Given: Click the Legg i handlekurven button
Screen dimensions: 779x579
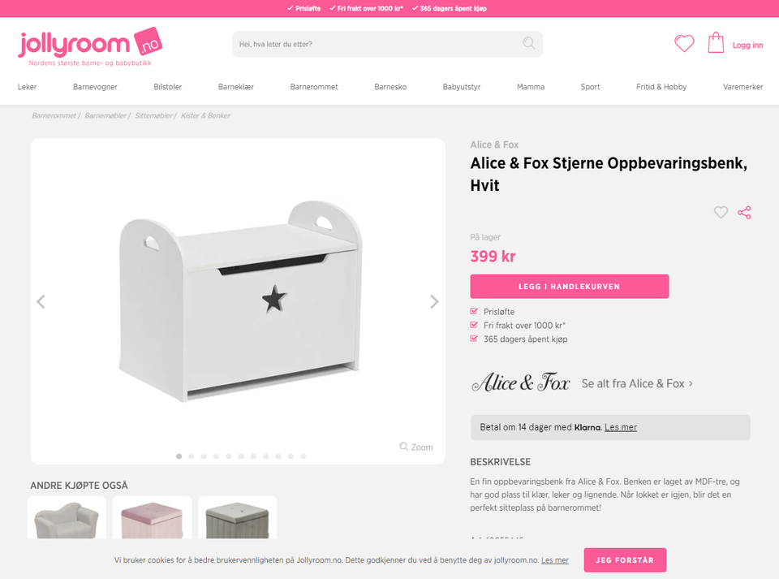Looking at the screenshot, I should [x=570, y=287].
